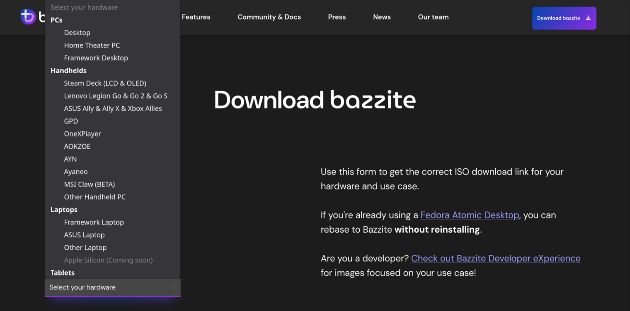Check out Bazzite Developer eXperience link
The width and height of the screenshot is (630, 311).
point(495,258)
